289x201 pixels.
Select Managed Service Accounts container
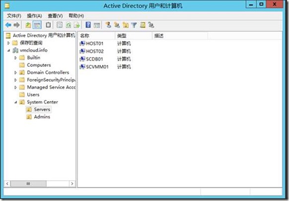click(x=51, y=87)
